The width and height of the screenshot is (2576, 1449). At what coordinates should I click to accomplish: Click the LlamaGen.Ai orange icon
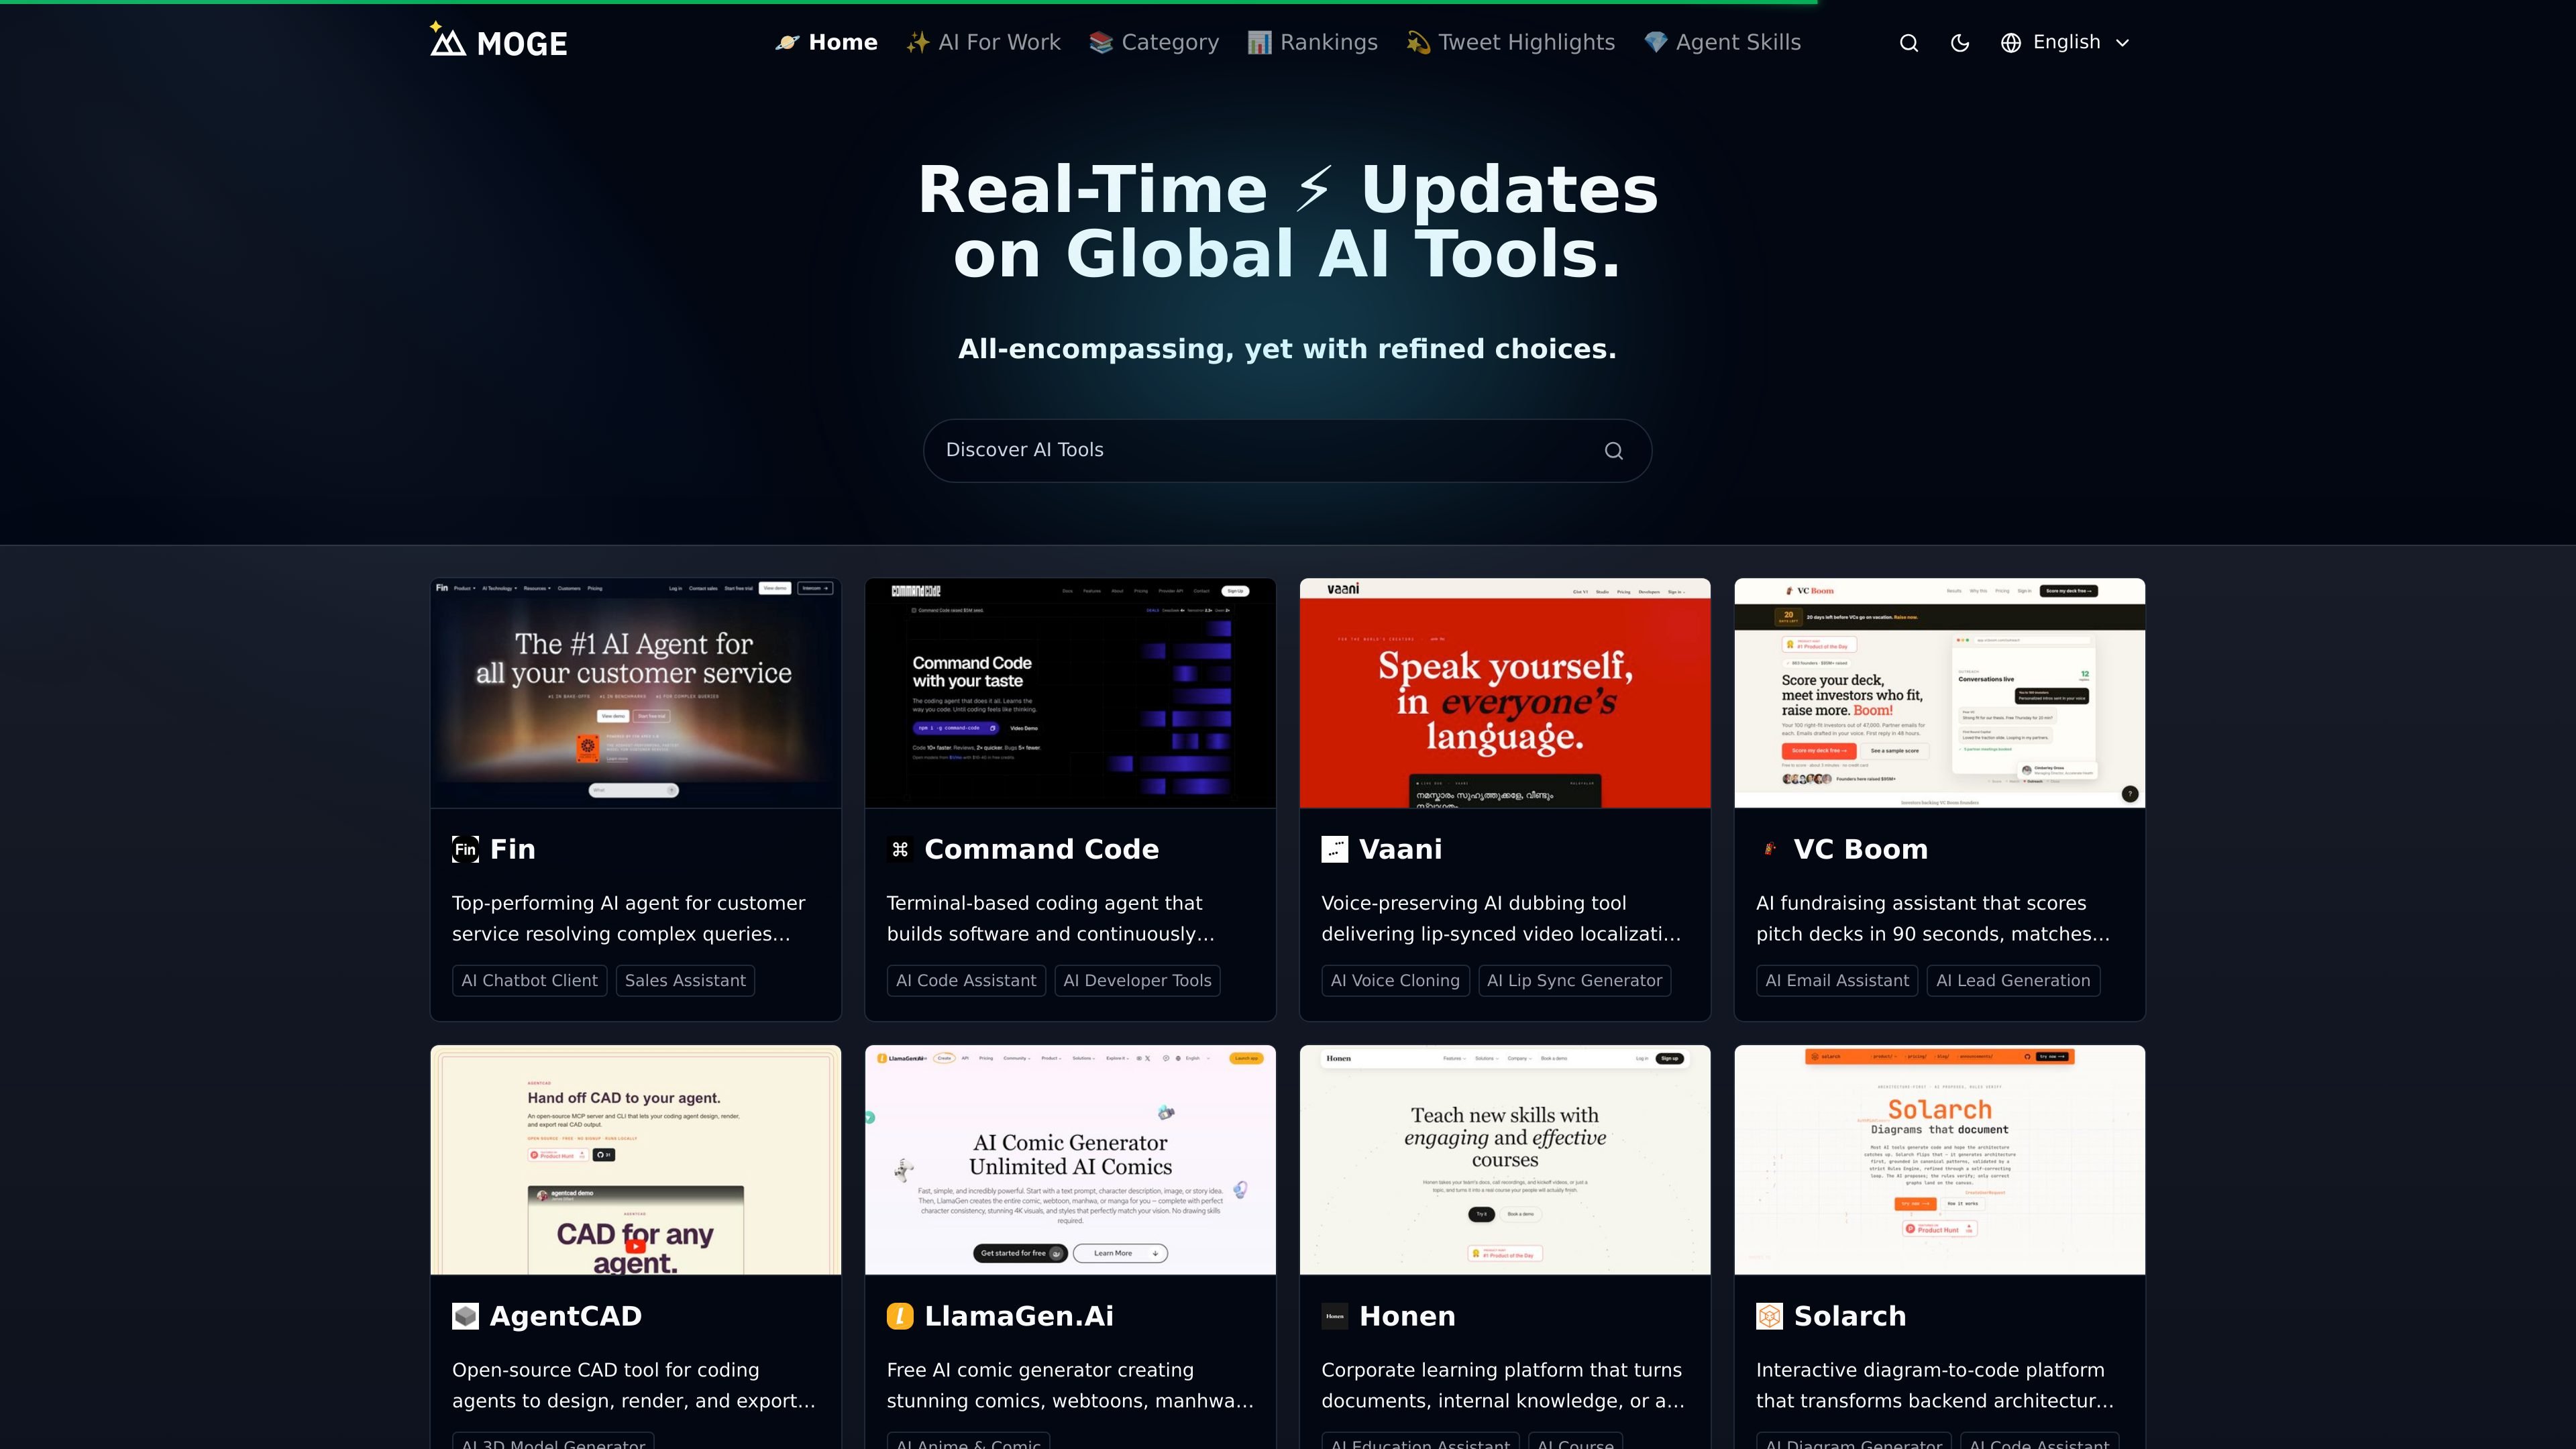(x=900, y=1317)
